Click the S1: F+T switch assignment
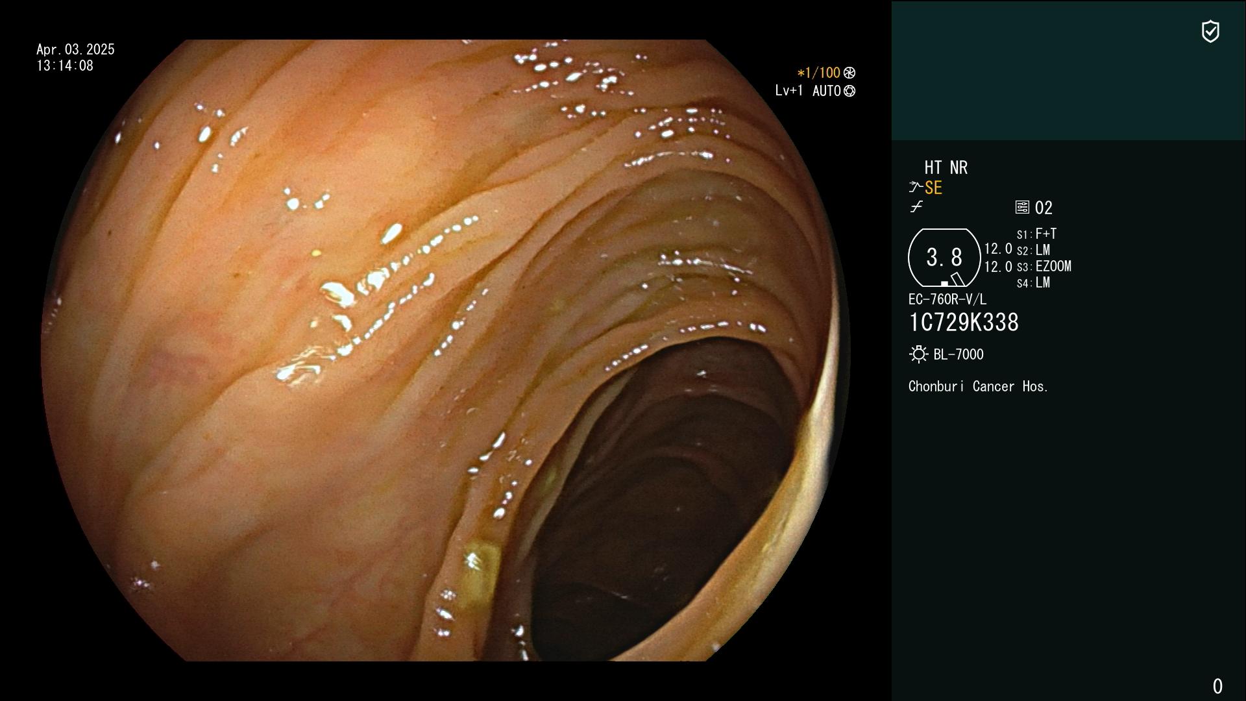 pyautogui.click(x=1036, y=234)
